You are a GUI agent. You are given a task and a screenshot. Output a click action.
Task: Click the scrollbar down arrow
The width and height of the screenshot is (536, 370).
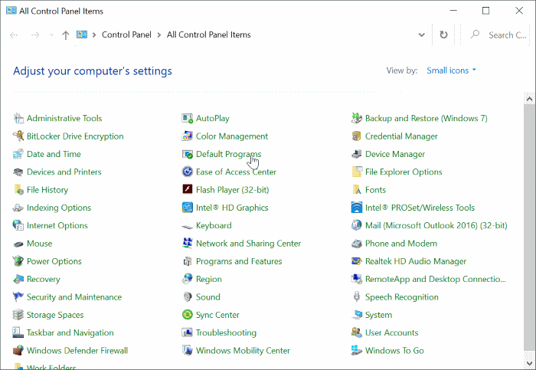530,363
